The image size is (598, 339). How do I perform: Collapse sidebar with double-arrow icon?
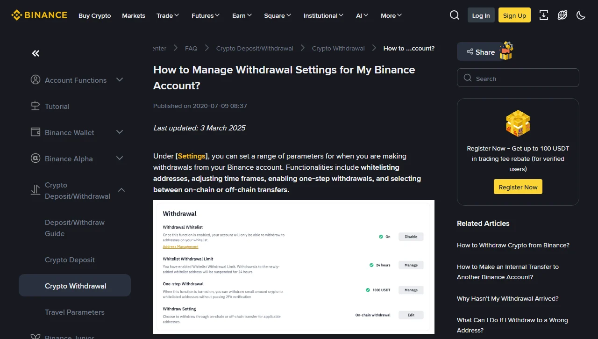click(36, 53)
